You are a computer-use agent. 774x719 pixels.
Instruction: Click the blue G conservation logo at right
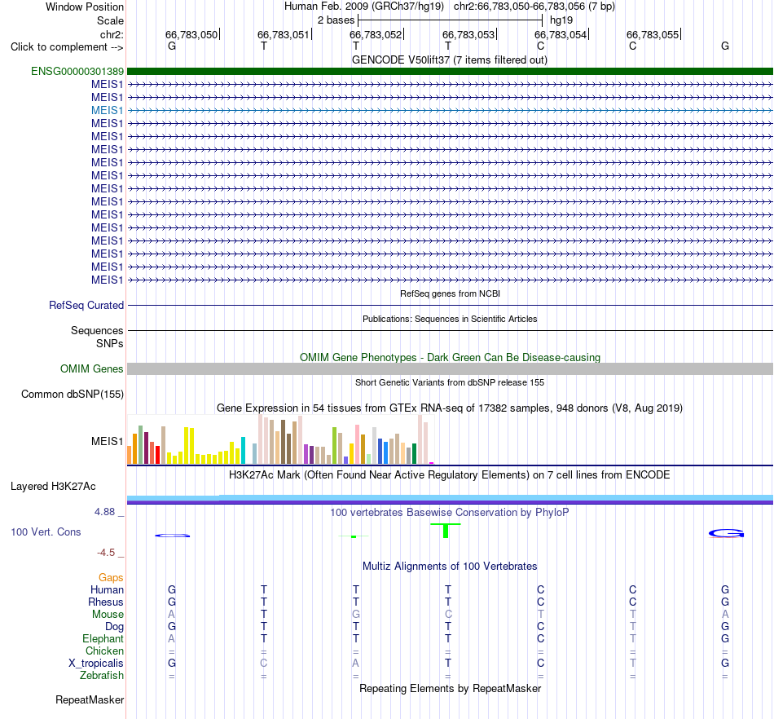[726, 533]
